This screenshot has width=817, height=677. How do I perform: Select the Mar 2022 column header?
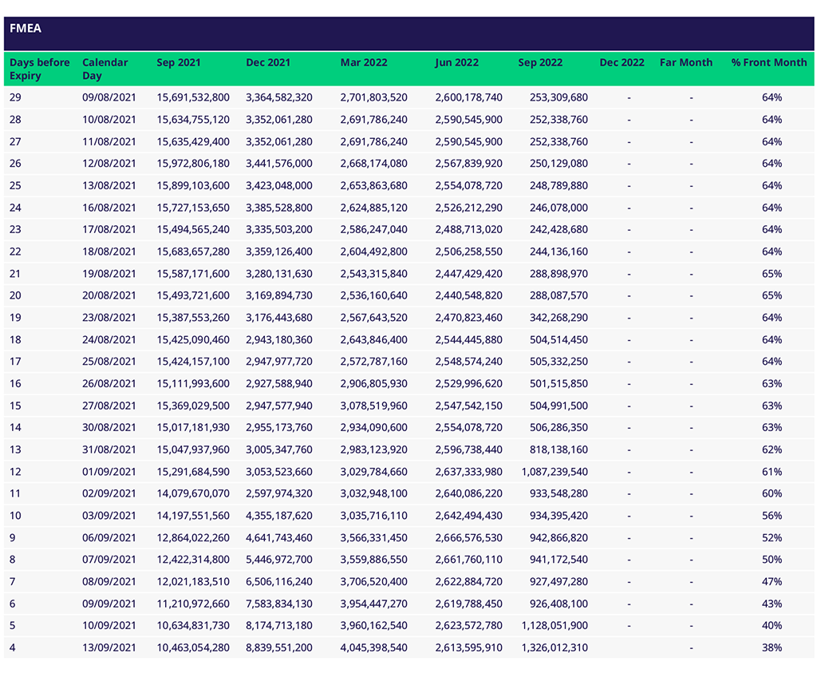pos(363,62)
